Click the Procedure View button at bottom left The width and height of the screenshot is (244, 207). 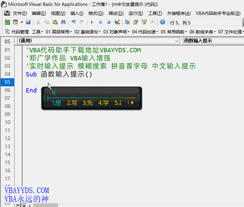tap(18, 205)
